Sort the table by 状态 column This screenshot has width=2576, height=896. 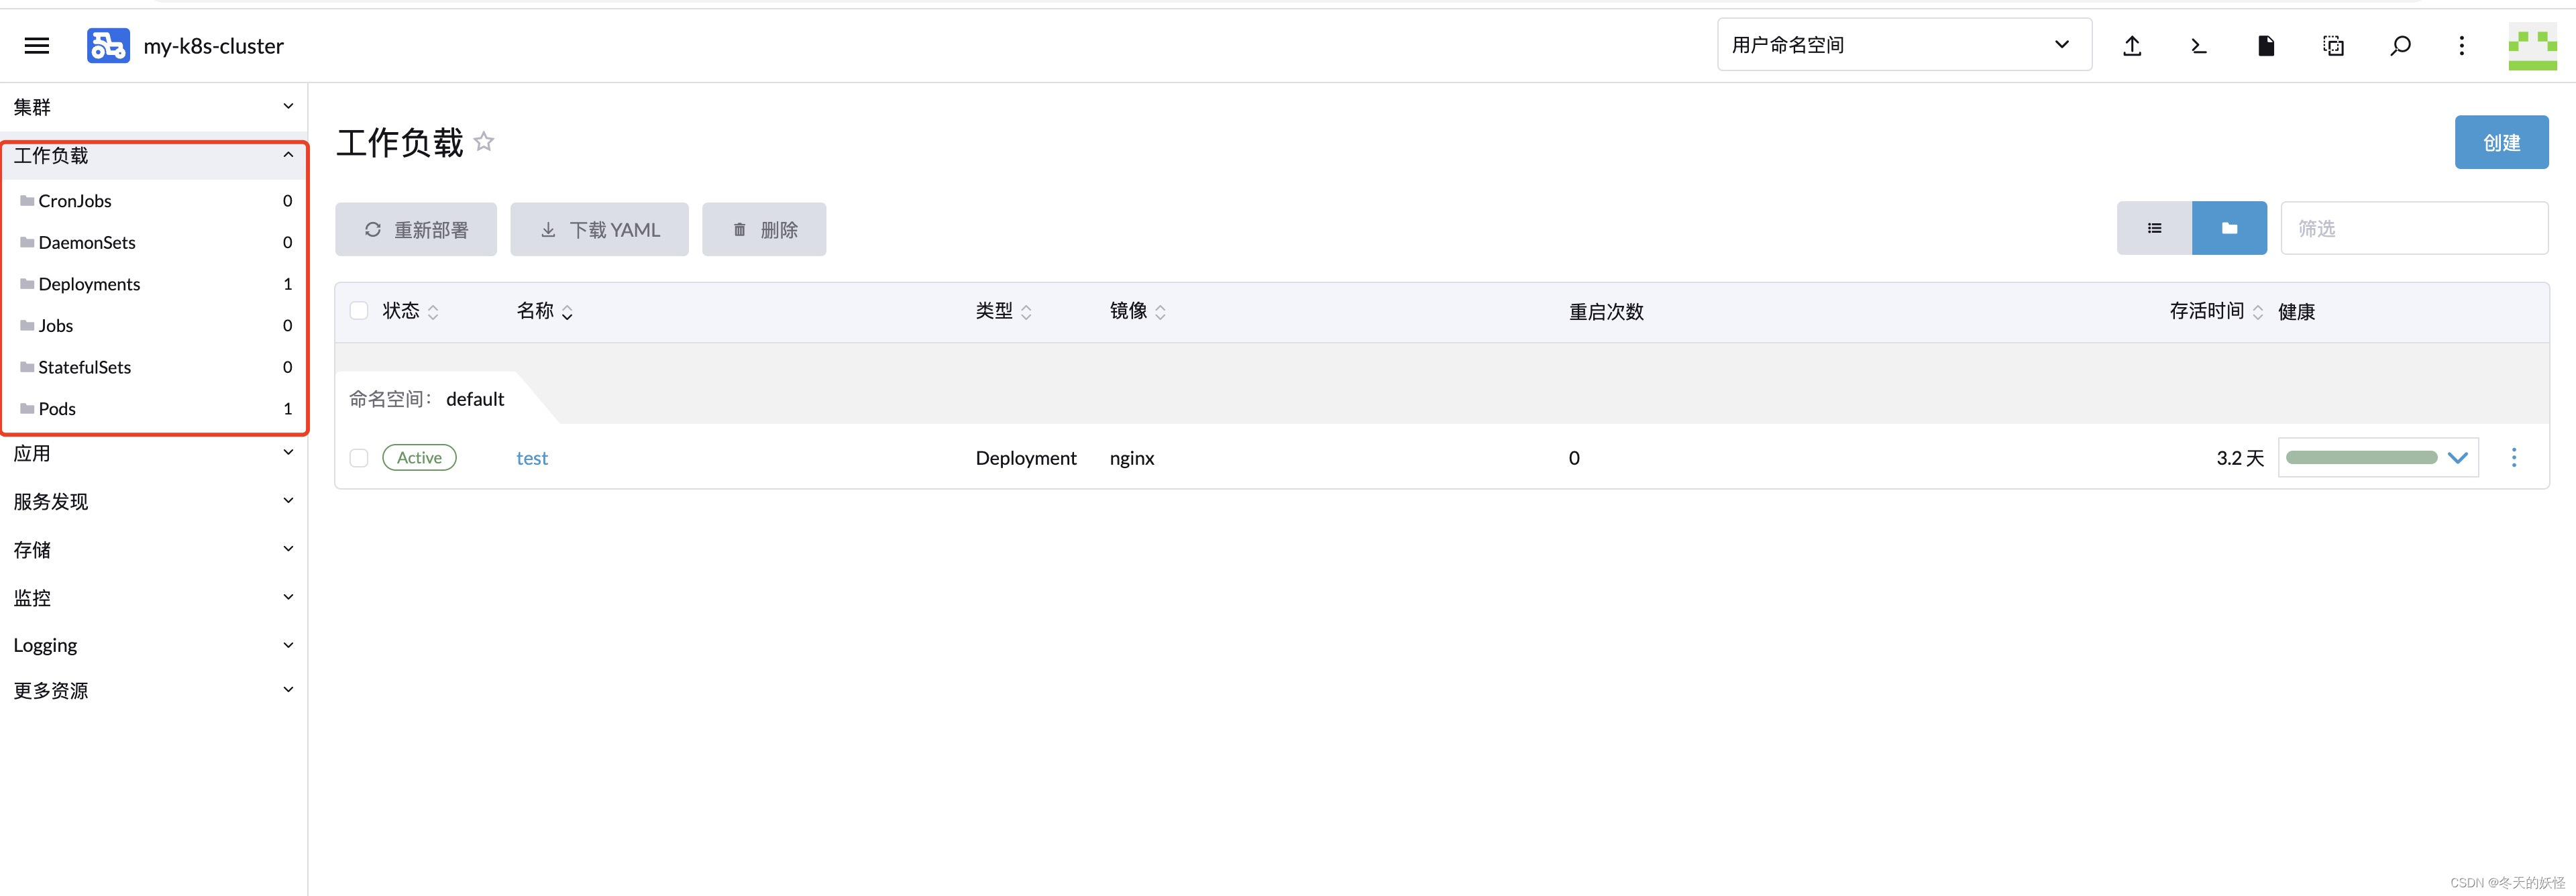coord(410,311)
